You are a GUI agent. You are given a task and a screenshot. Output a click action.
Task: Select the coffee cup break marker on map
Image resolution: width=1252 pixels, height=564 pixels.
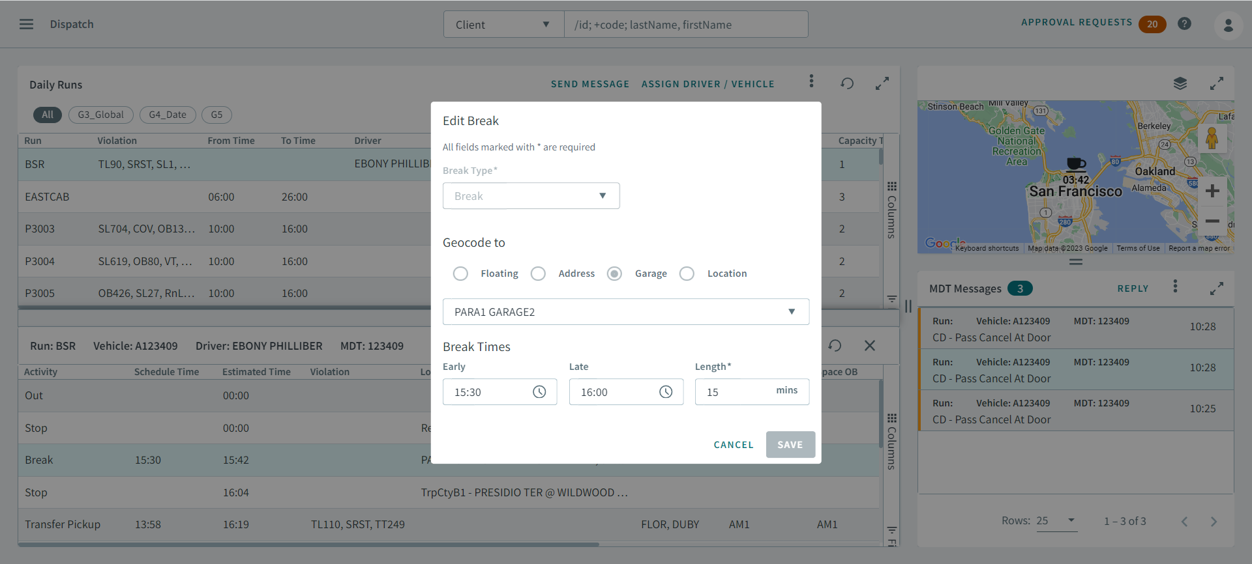pyautogui.click(x=1076, y=164)
